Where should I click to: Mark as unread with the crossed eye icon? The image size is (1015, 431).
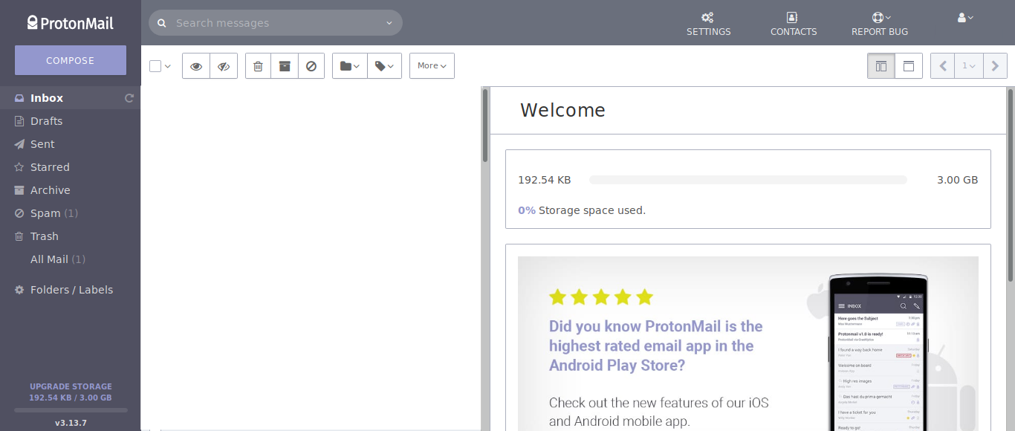(x=224, y=66)
